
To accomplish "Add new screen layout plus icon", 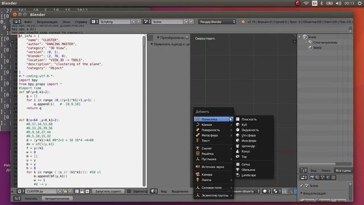I will [x=134, y=22].
